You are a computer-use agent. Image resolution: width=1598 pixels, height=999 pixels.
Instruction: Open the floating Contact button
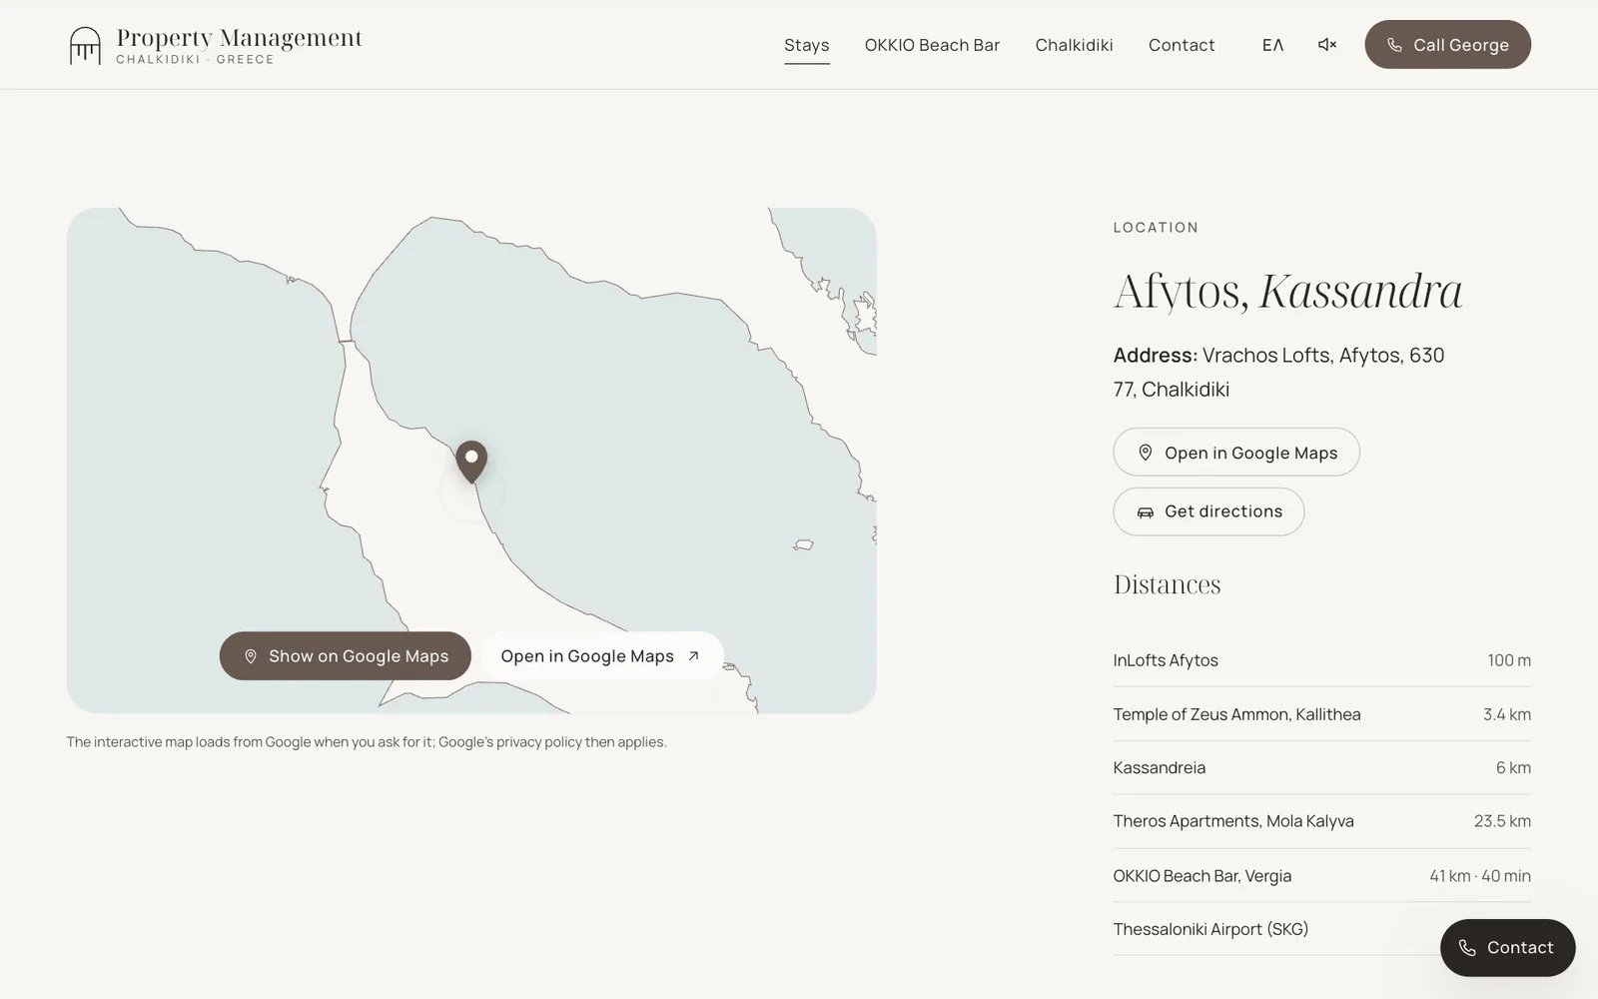click(1507, 948)
